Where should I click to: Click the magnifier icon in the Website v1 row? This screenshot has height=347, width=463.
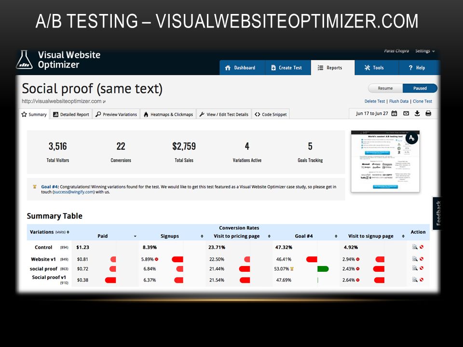tap(415, 259)
